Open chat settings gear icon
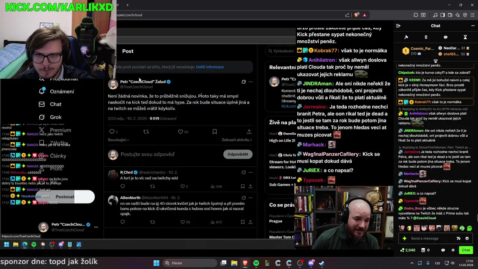Viewport: 478px width, 269px height. click(453, 250)
